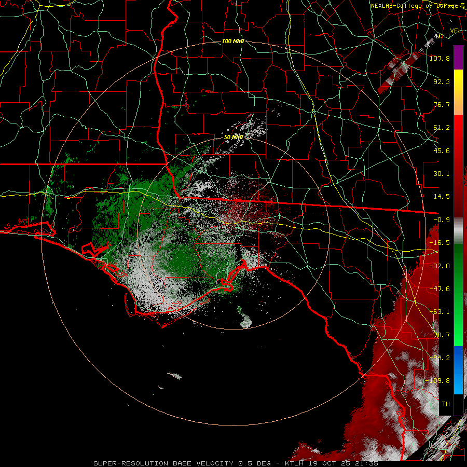
Task: Click the -47.6 value on velocity scale
Action: (439, 289)
